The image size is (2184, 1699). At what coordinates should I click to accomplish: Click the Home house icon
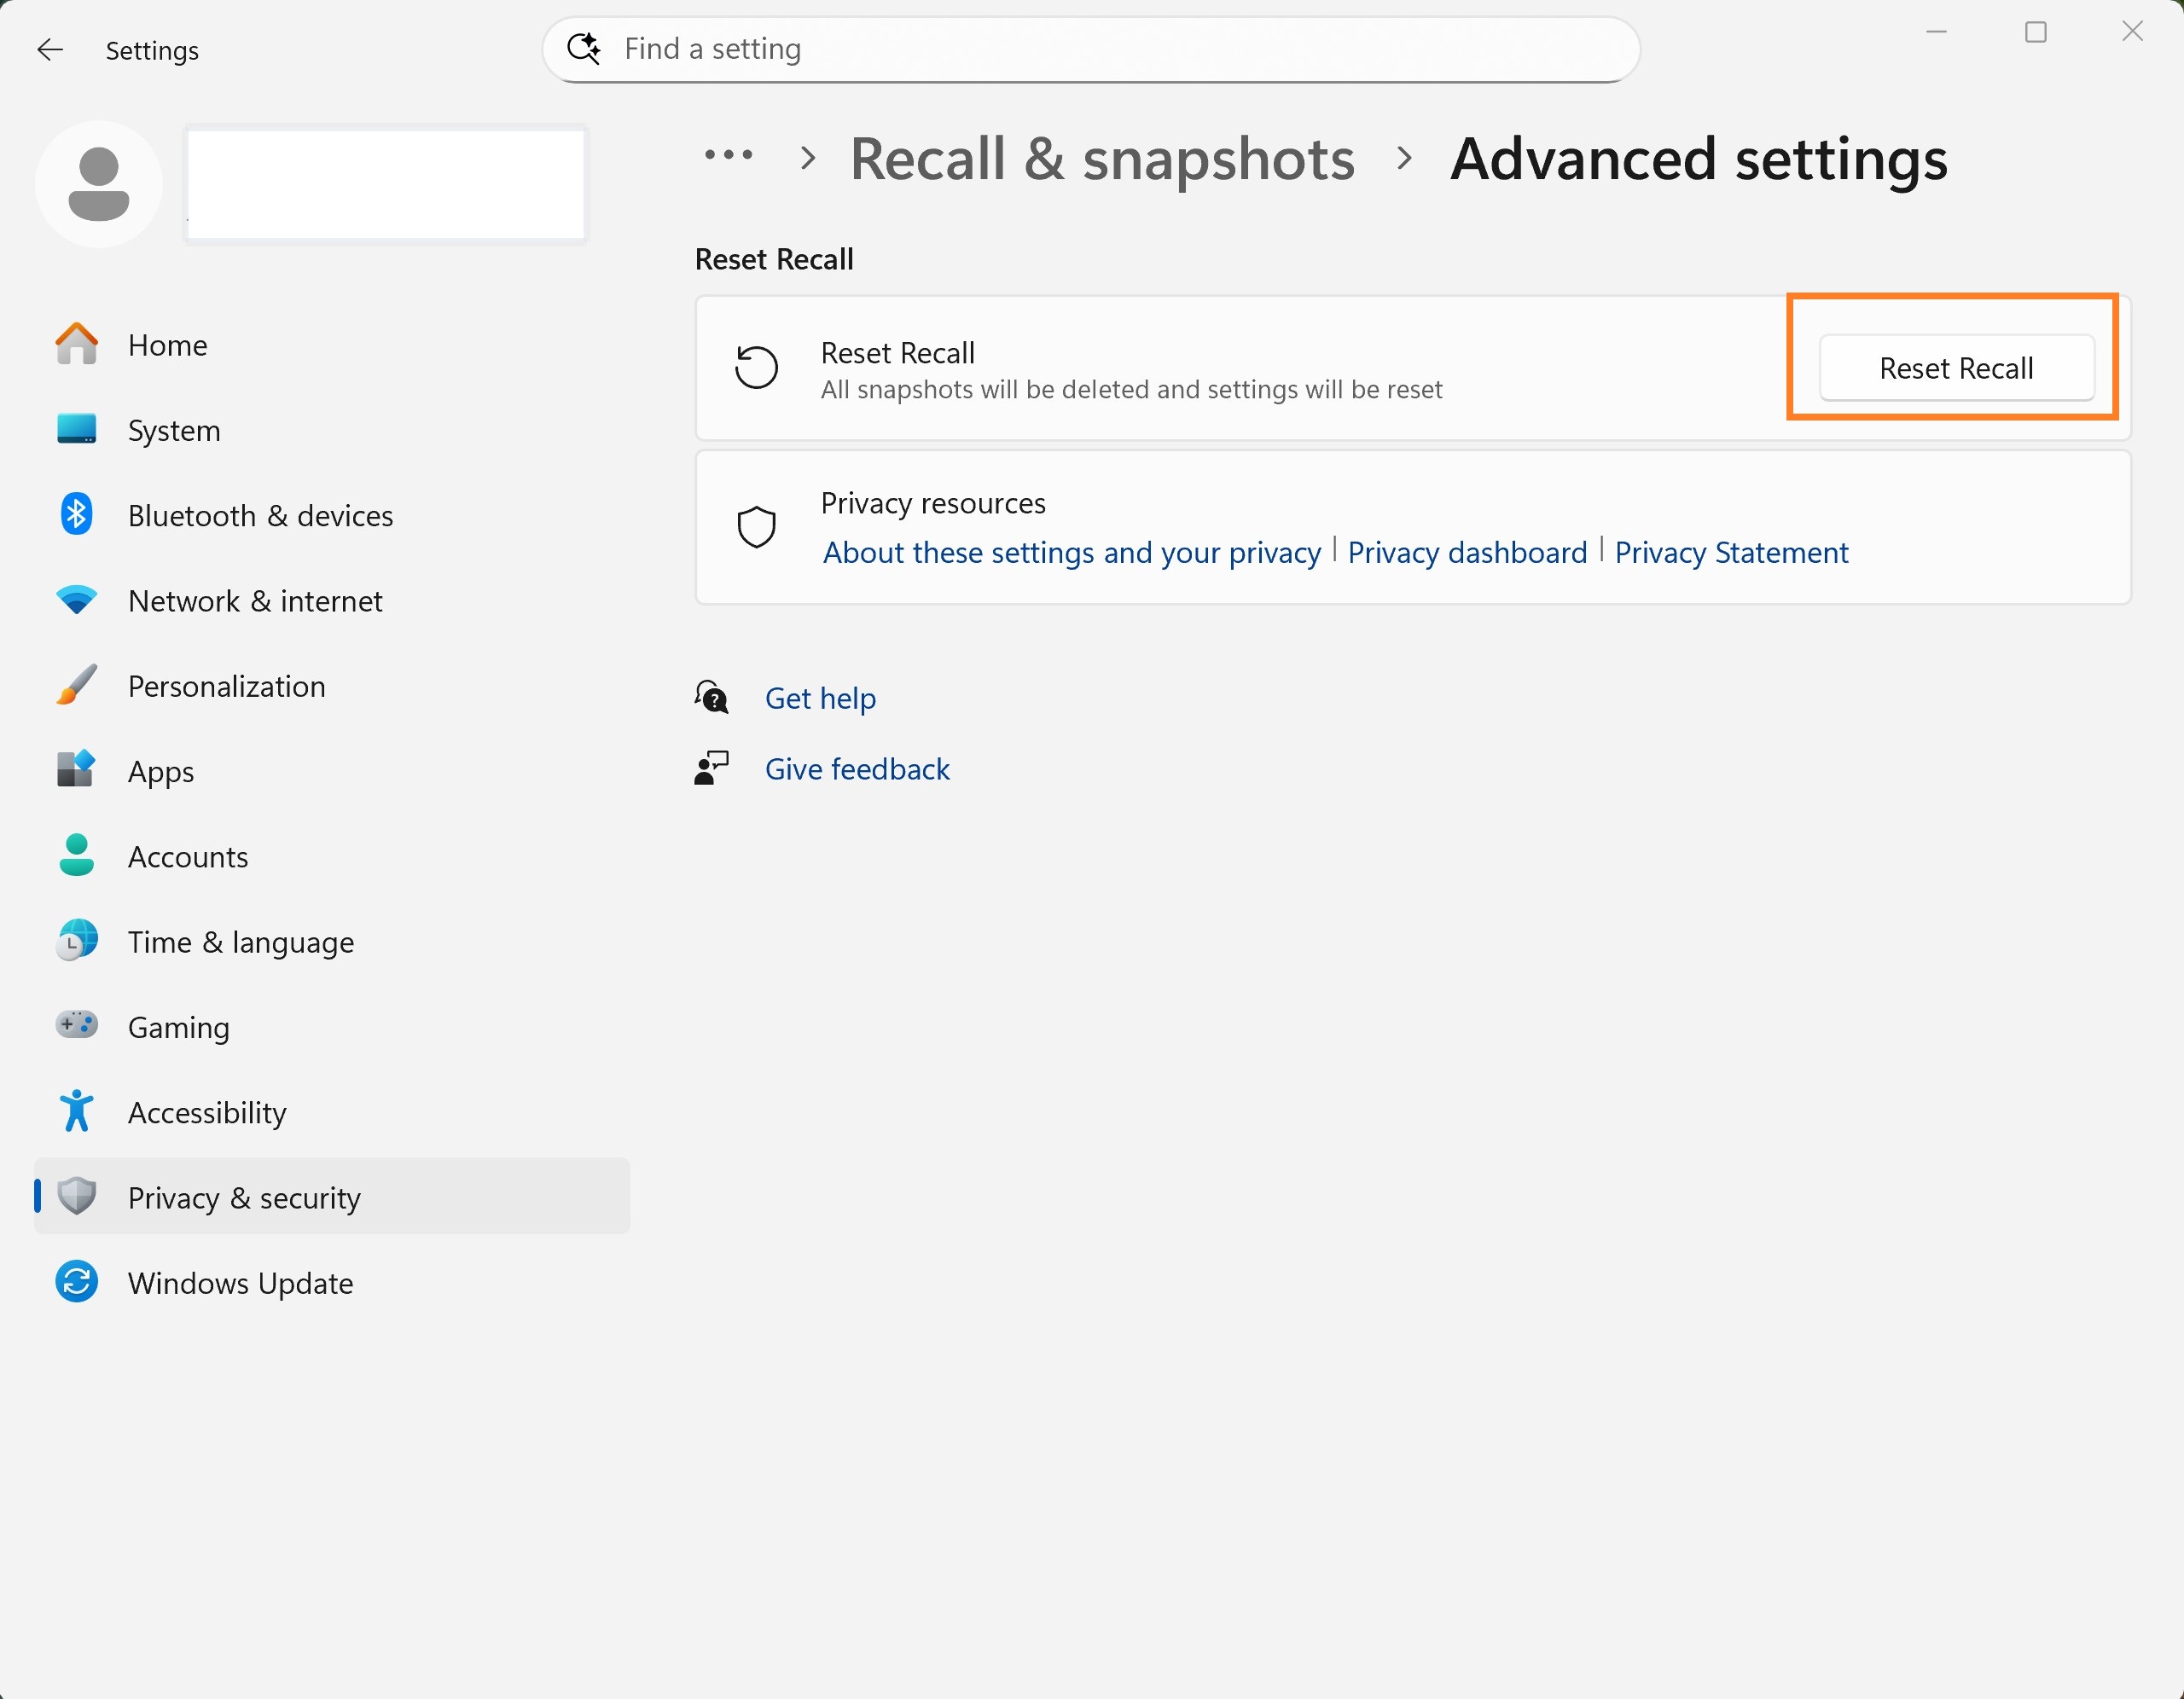click(76, 345)
